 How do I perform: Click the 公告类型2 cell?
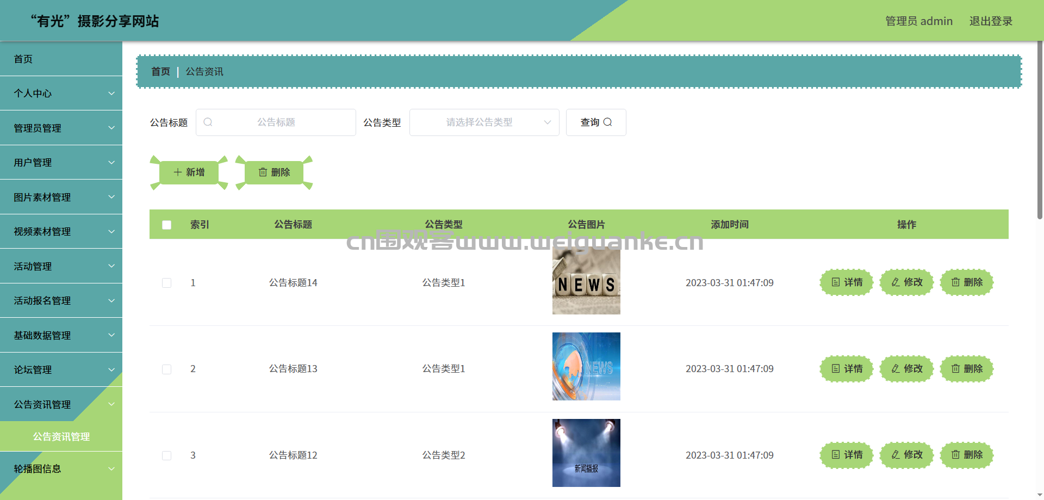(x=444, y=455)
